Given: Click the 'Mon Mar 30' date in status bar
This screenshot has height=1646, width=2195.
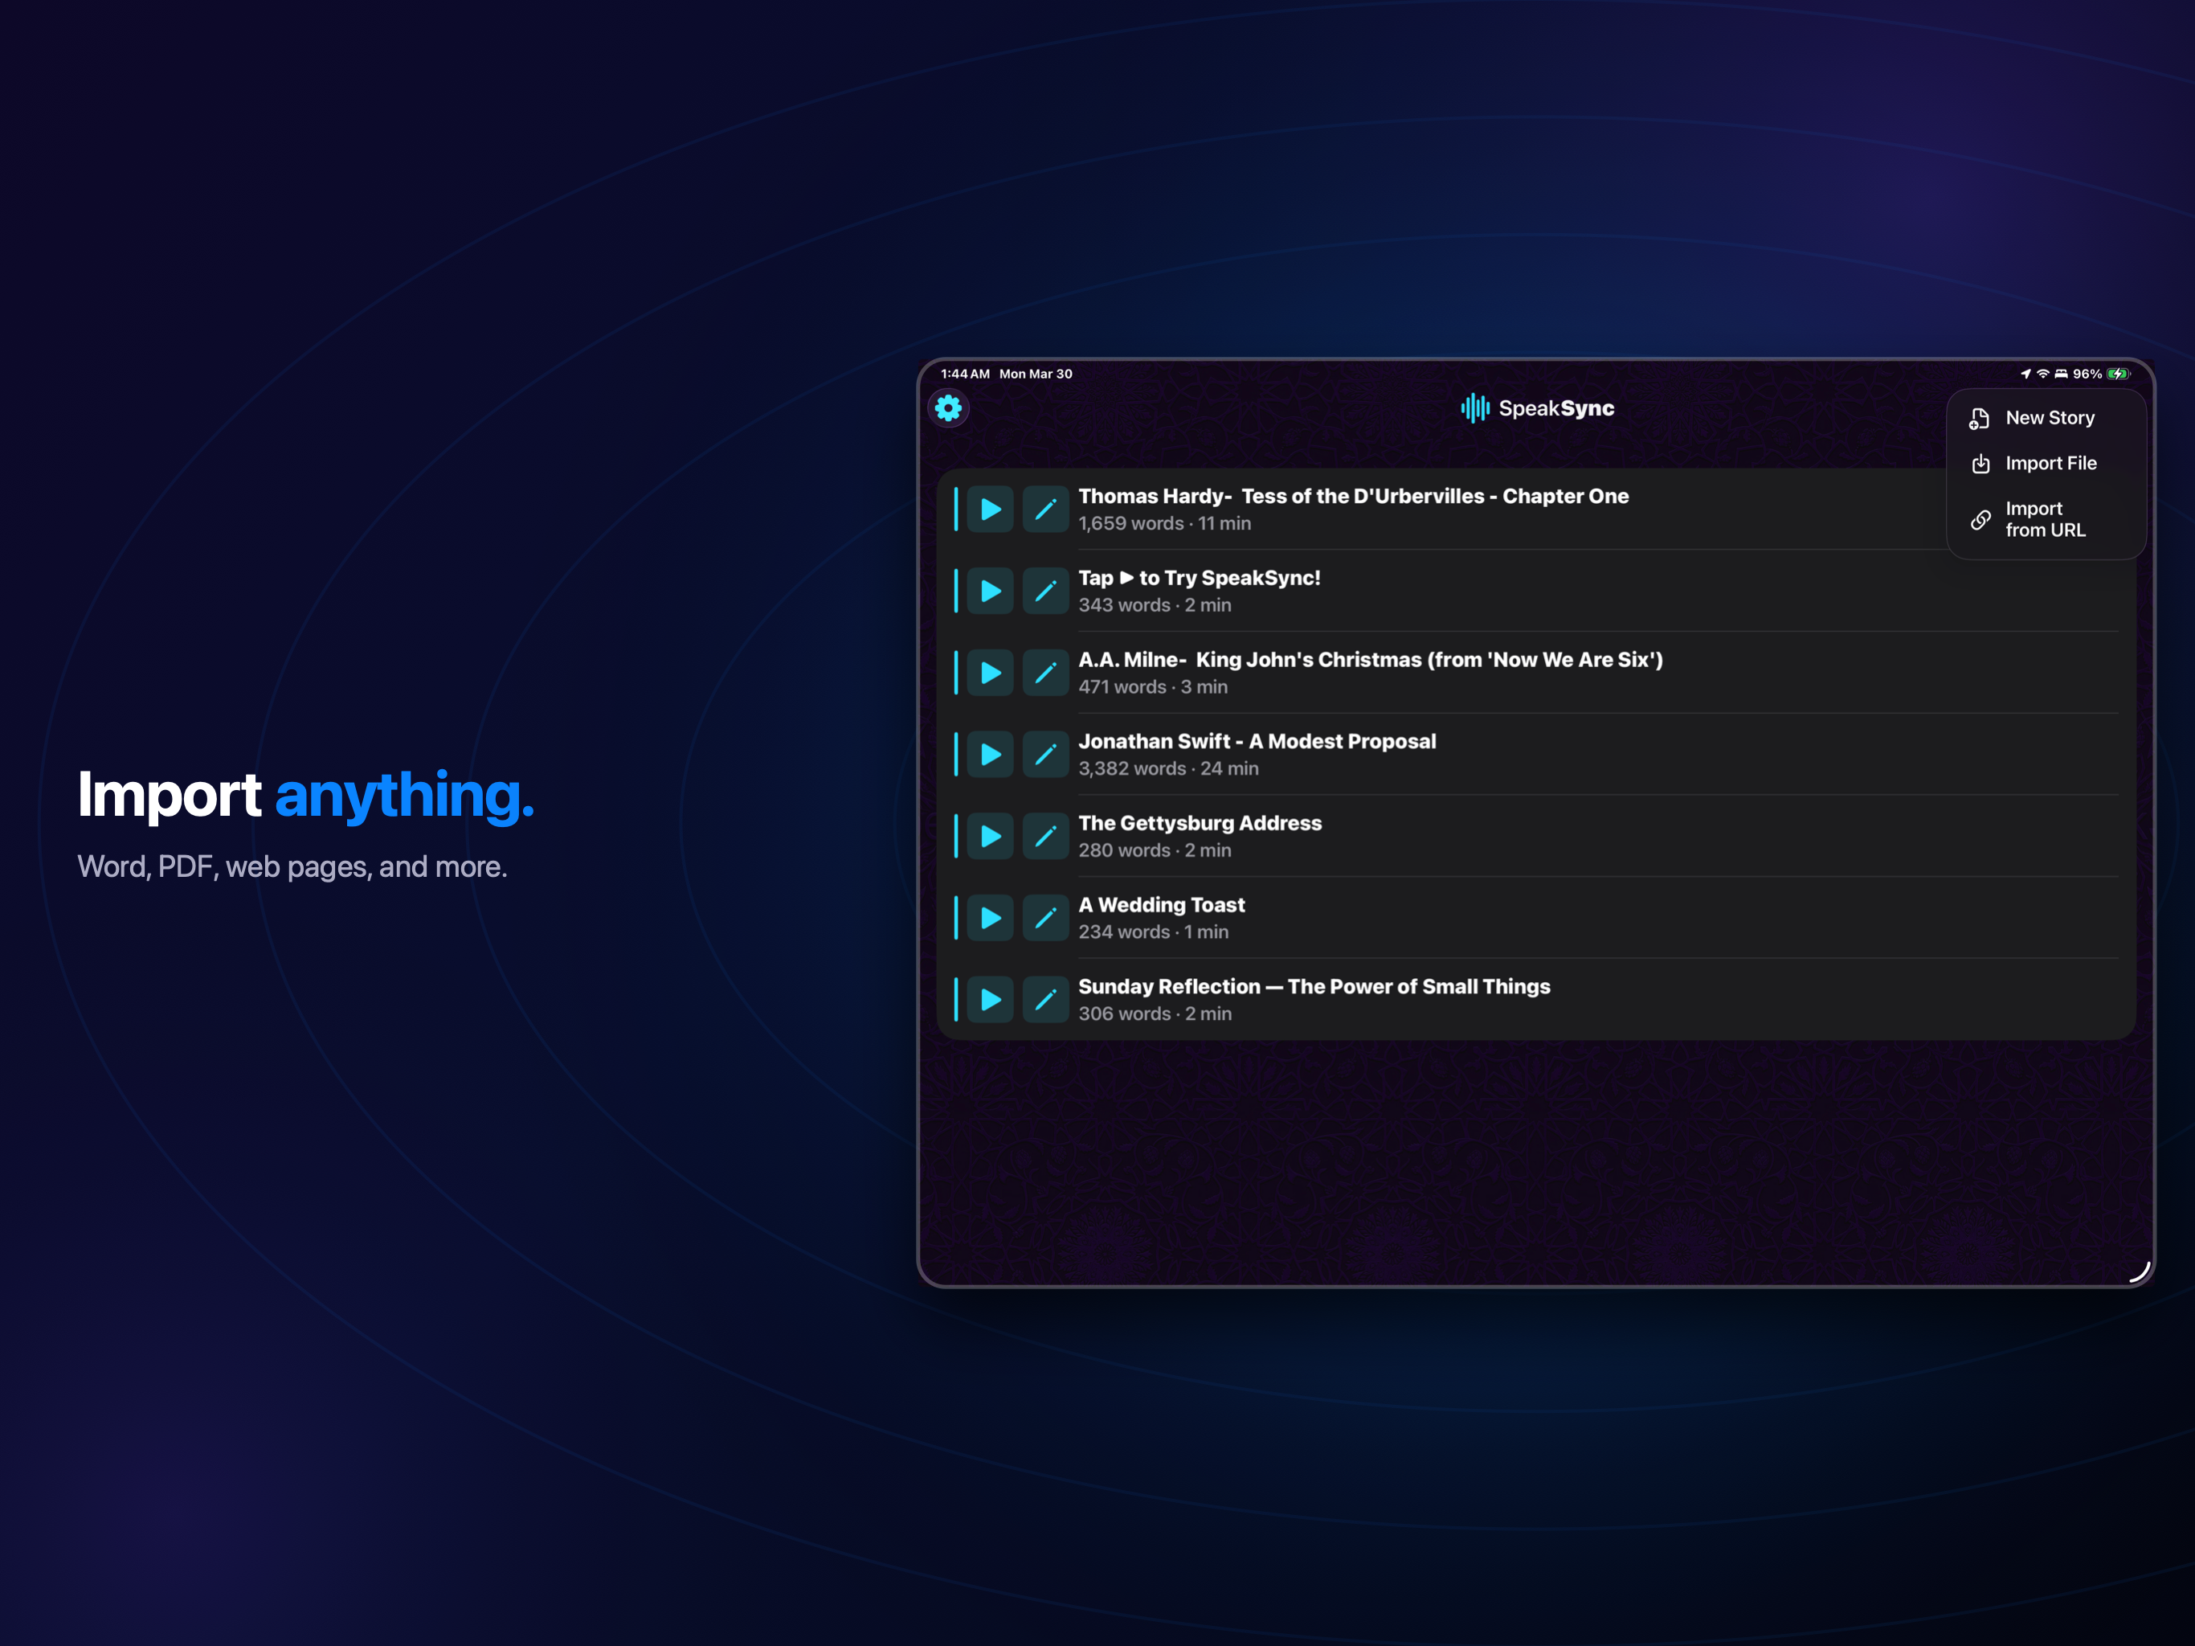Looking at the screenshot, I should tap(1036, 375).
